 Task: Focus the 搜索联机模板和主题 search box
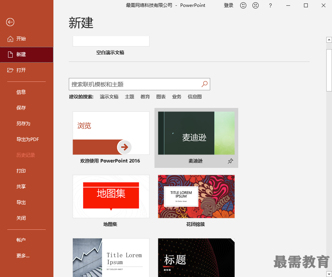tap(139, 84)
